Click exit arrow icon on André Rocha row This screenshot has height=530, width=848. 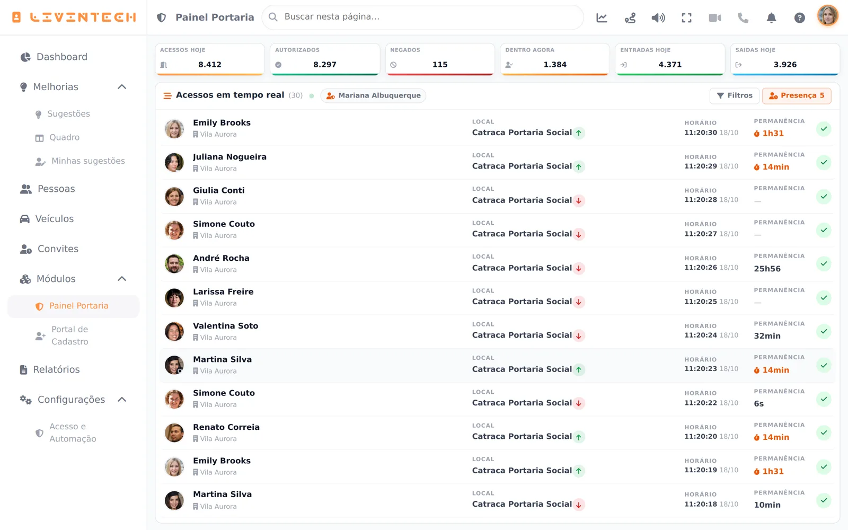coord(579,268)
